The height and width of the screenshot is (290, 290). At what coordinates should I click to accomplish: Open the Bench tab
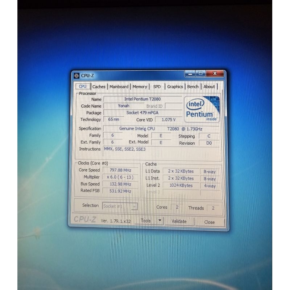(x=193, y=87)
